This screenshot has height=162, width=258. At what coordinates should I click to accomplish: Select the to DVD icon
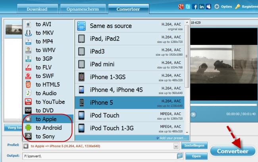[x=28, y=110]
